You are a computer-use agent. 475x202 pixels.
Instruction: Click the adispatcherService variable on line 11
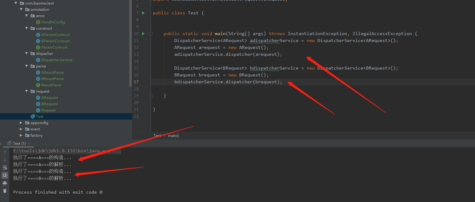274,40
